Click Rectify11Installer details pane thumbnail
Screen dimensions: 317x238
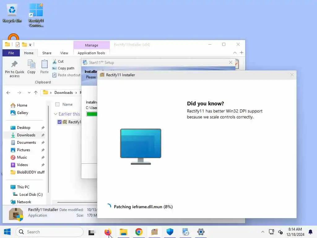click(x=16, y=214)
